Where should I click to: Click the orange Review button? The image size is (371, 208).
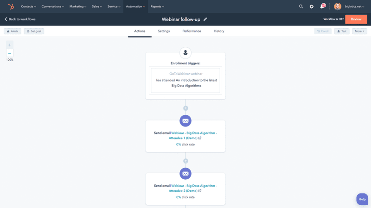point(356,19)
